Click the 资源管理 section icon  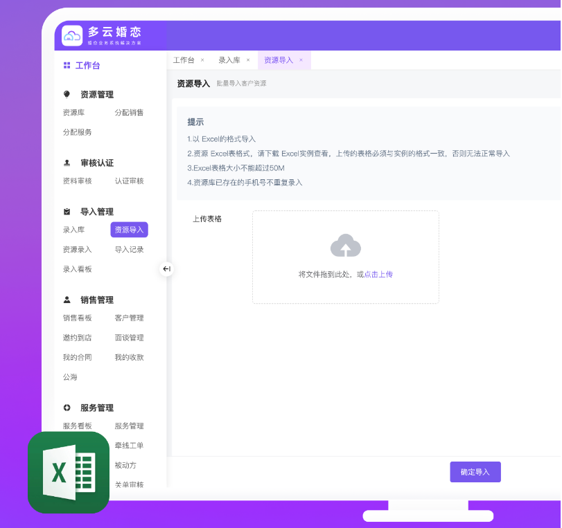[67, 95]
